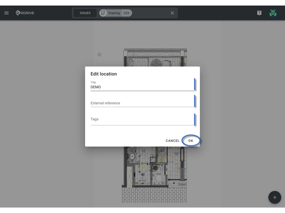Select the location pin marker on the plan
Screen dimensions: 285x213
pyautogui.click(x=99, y=54)
